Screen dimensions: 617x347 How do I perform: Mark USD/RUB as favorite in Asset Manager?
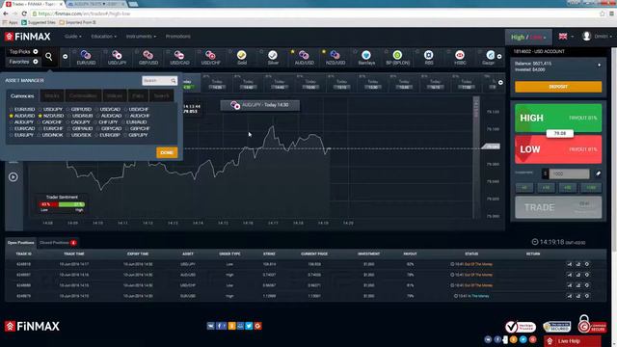click(69, 116)
